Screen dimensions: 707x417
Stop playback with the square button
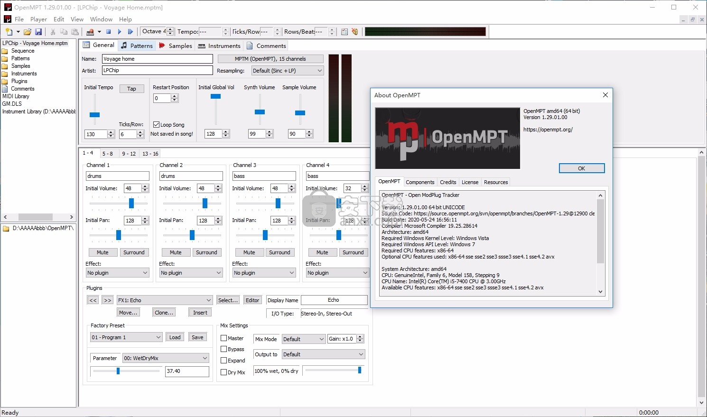108,32
